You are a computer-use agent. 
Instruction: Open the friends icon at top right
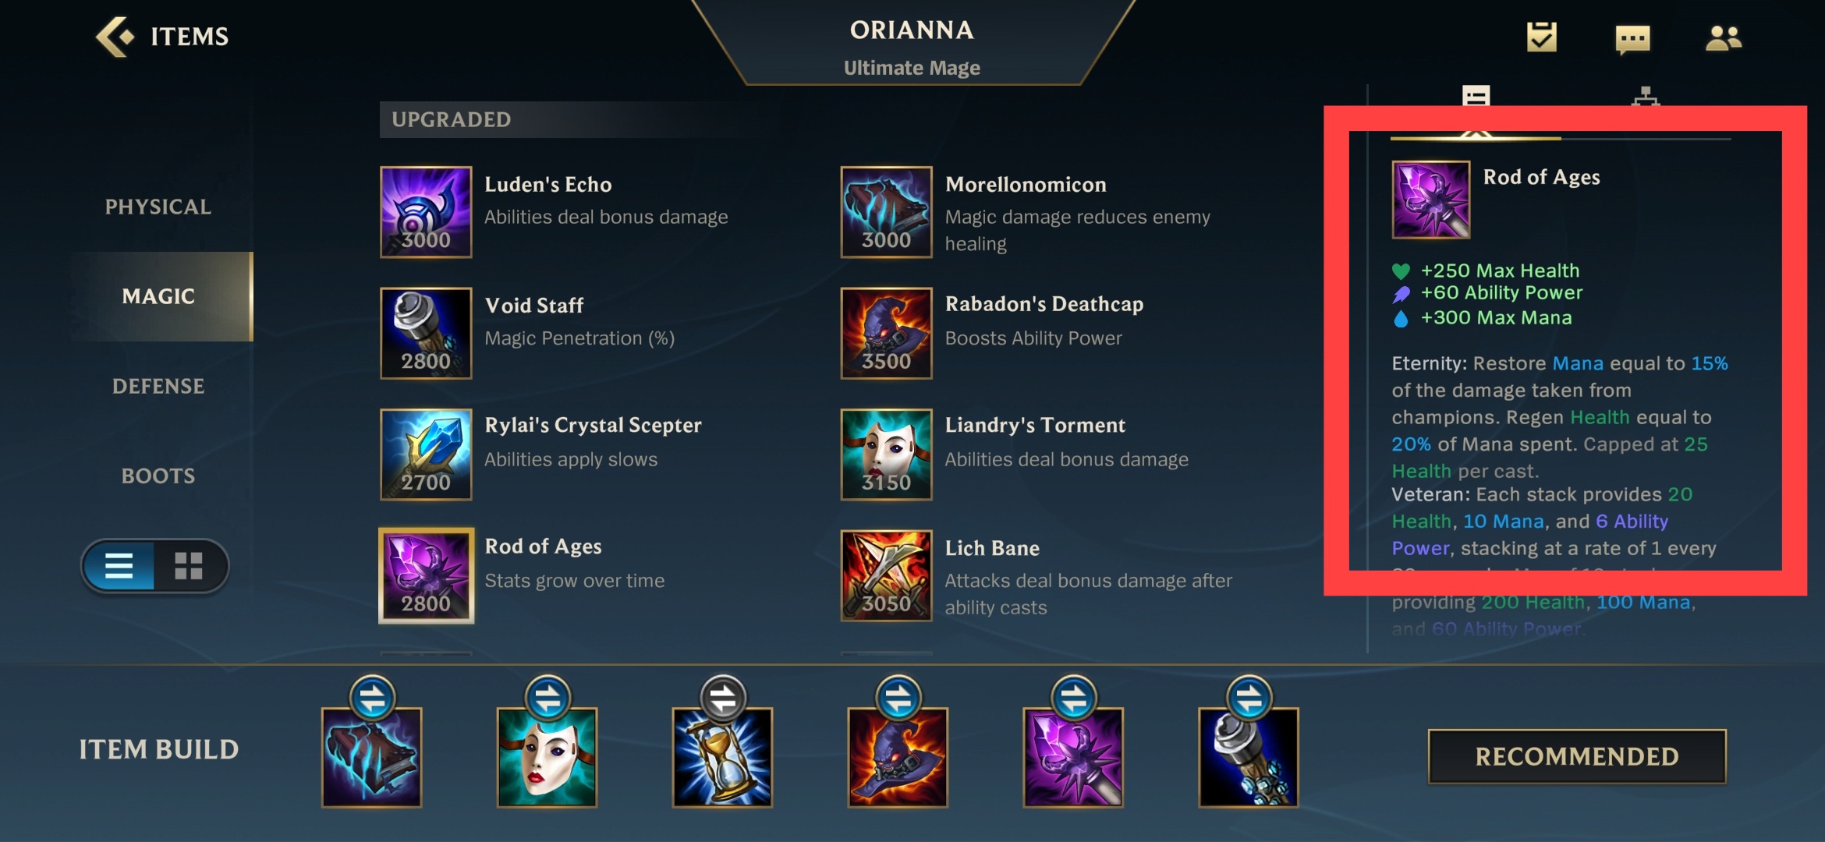[x=1723, y=38]
